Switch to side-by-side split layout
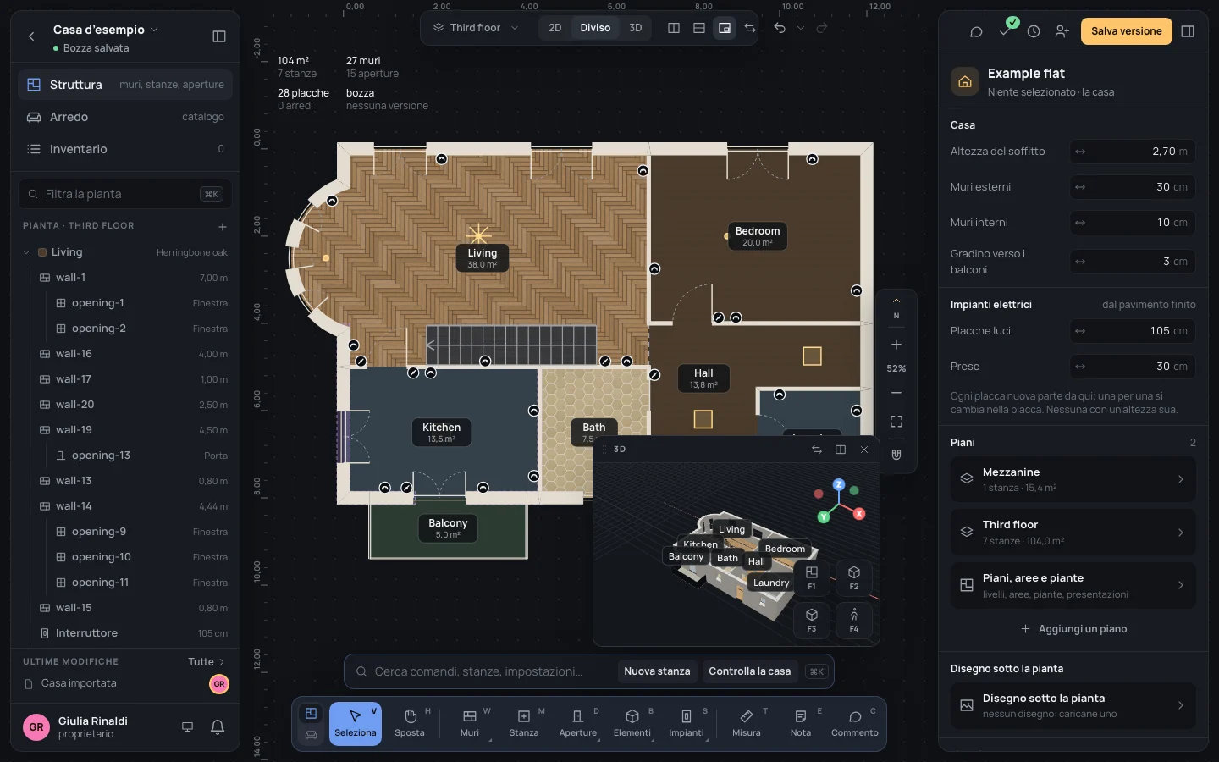 (x=674, y=28)
